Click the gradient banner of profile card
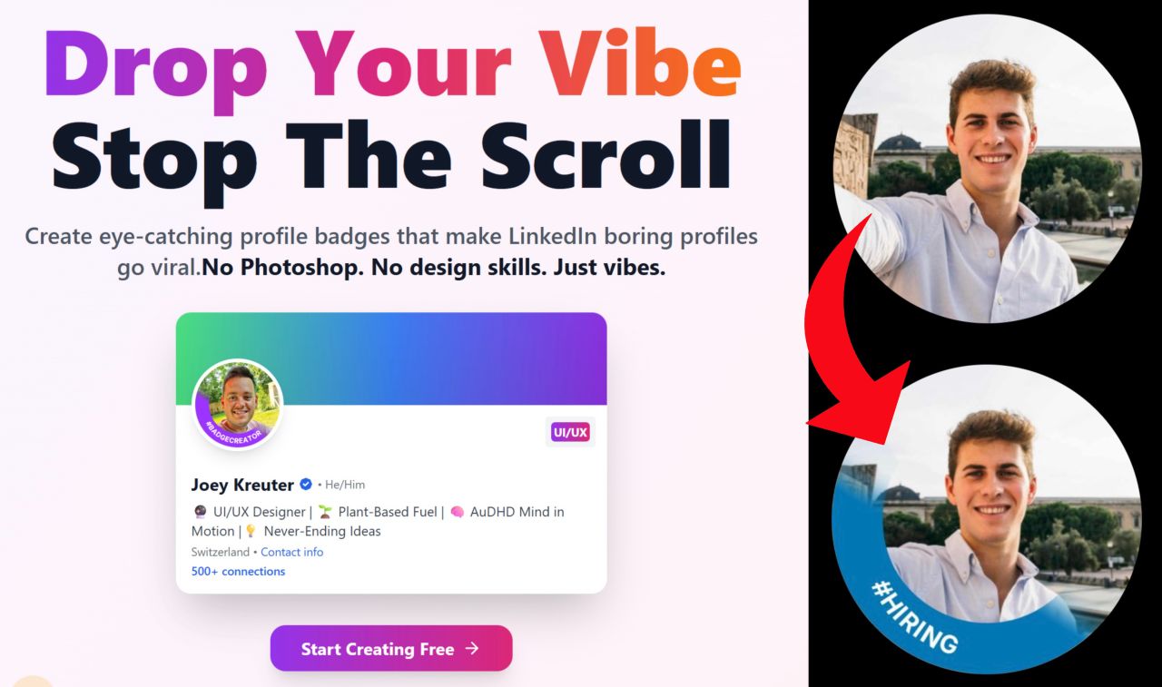This screenshot has height=687, width=1162. coord(391,358)
